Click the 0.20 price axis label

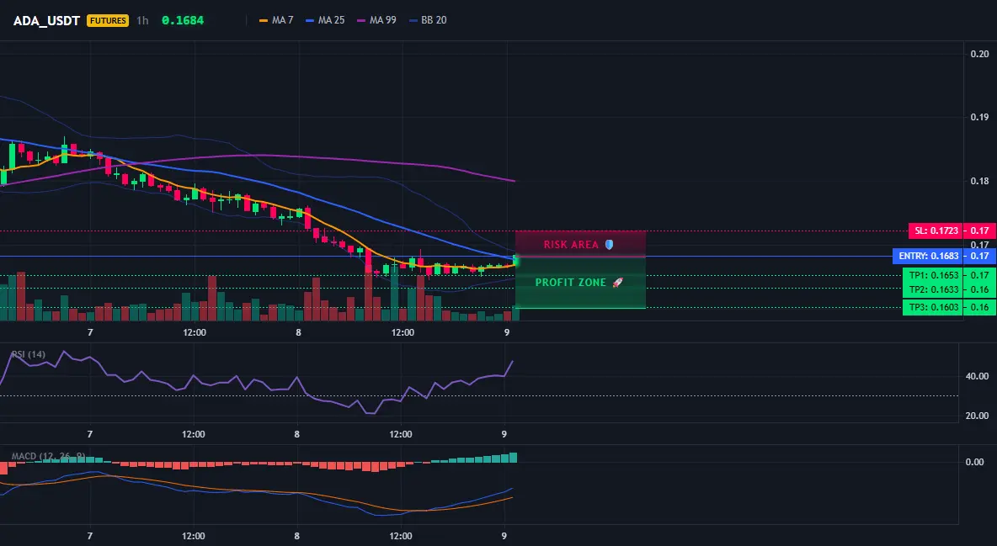[x=979, y=54]
